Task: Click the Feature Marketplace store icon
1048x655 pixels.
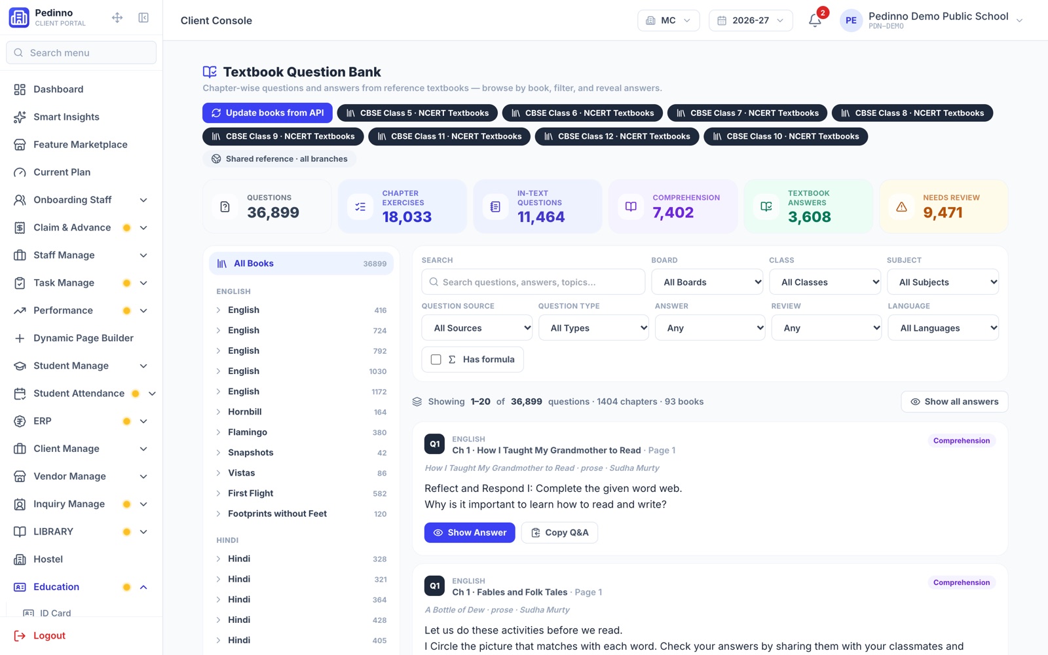Action: [20, 144]
